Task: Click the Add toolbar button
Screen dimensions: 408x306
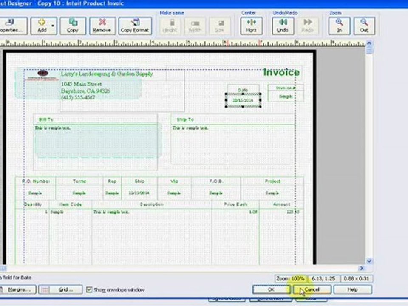Action: coord(42,26)
